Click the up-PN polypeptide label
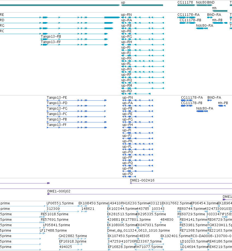The height and width of the screenshot is (251, 232). click(x=128, y=98)
